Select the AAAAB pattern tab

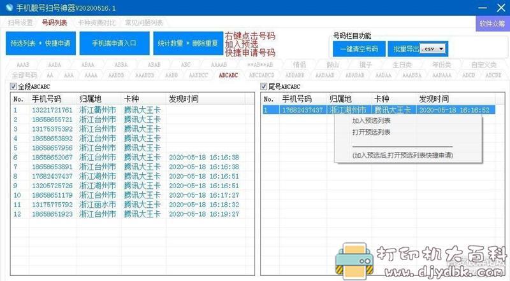pos(219,65)
